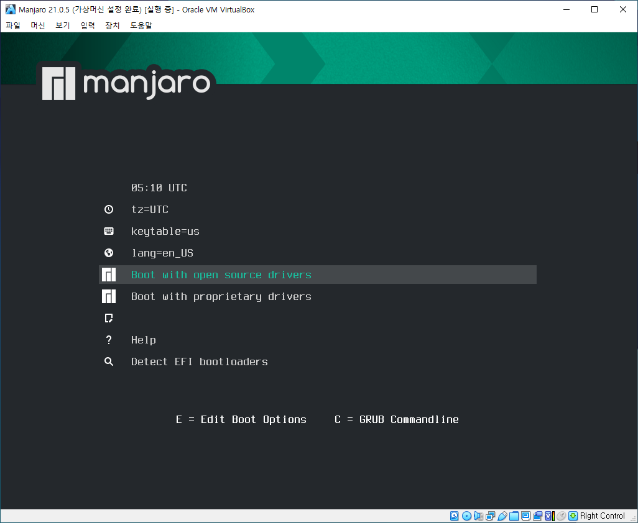This screenshot has height=523, width=638.
Task: Click the question mark icon beside Help
Action: (109, 340)
